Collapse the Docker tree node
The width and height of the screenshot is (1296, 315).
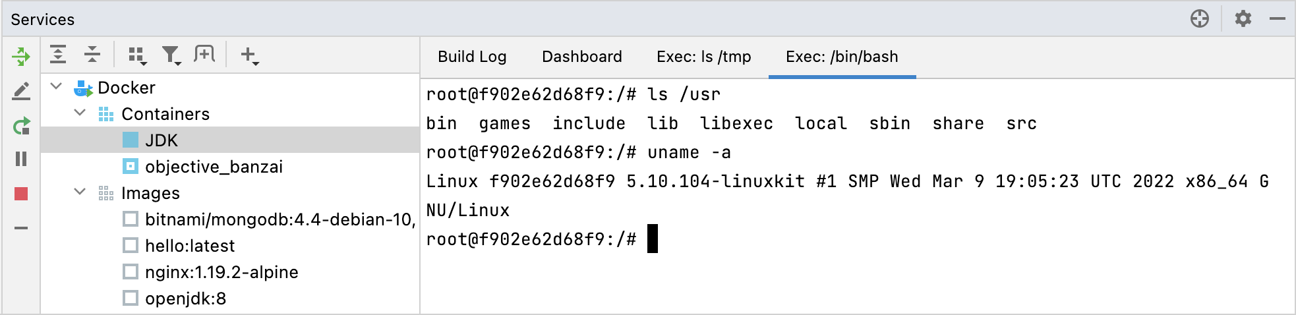[57, 87]
